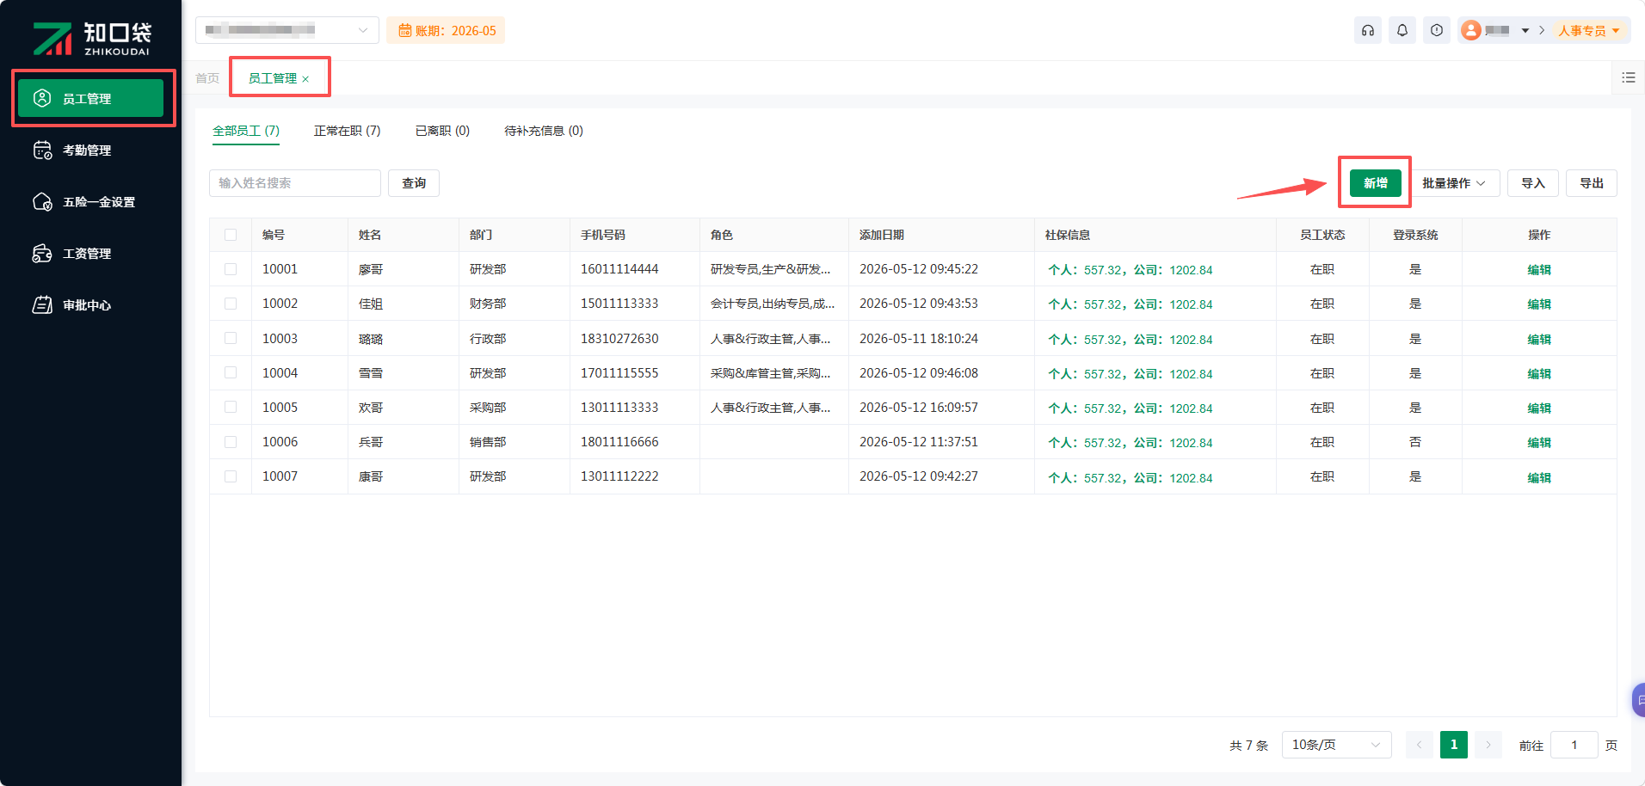Click the orange user avatar
This screenshot has height=786, width=1645.
click(1471, 31)
